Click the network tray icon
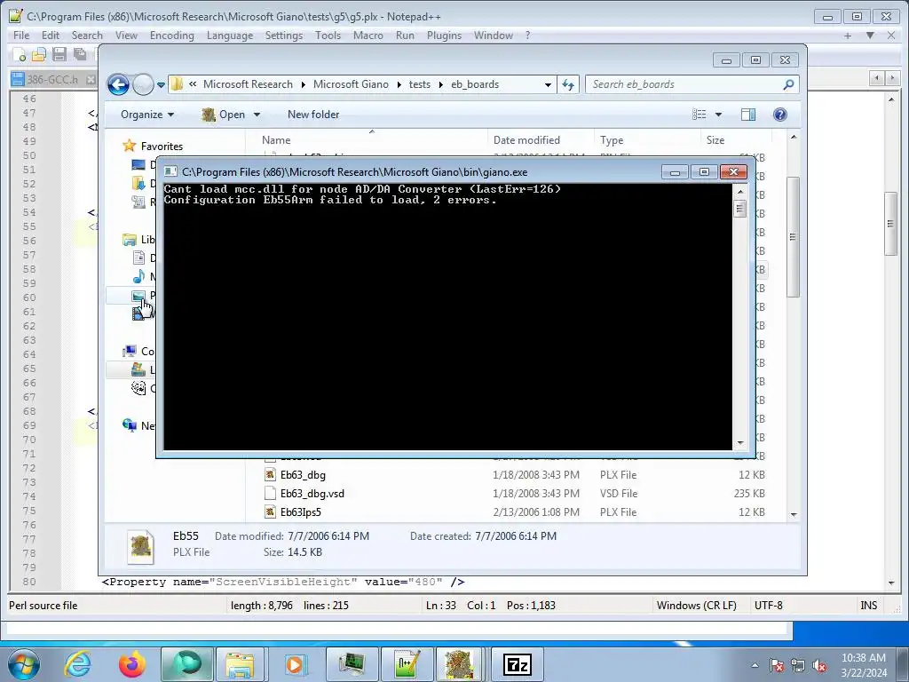Viewport: 909px width, 682px height. (798, 665)
